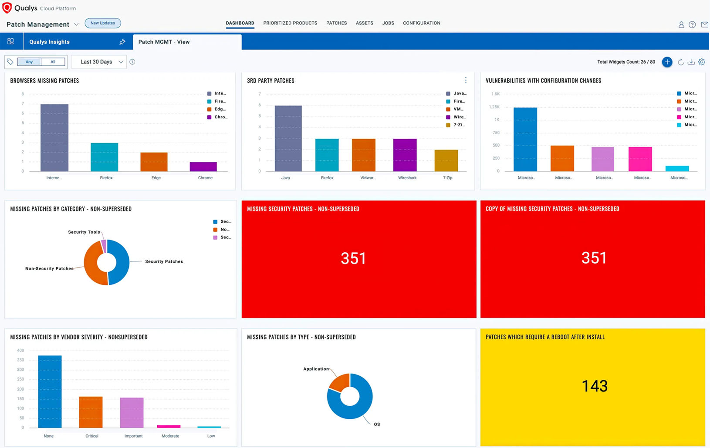Select the All tag filter toggle
Screen dimensions: 710x448
click(53, 62)
